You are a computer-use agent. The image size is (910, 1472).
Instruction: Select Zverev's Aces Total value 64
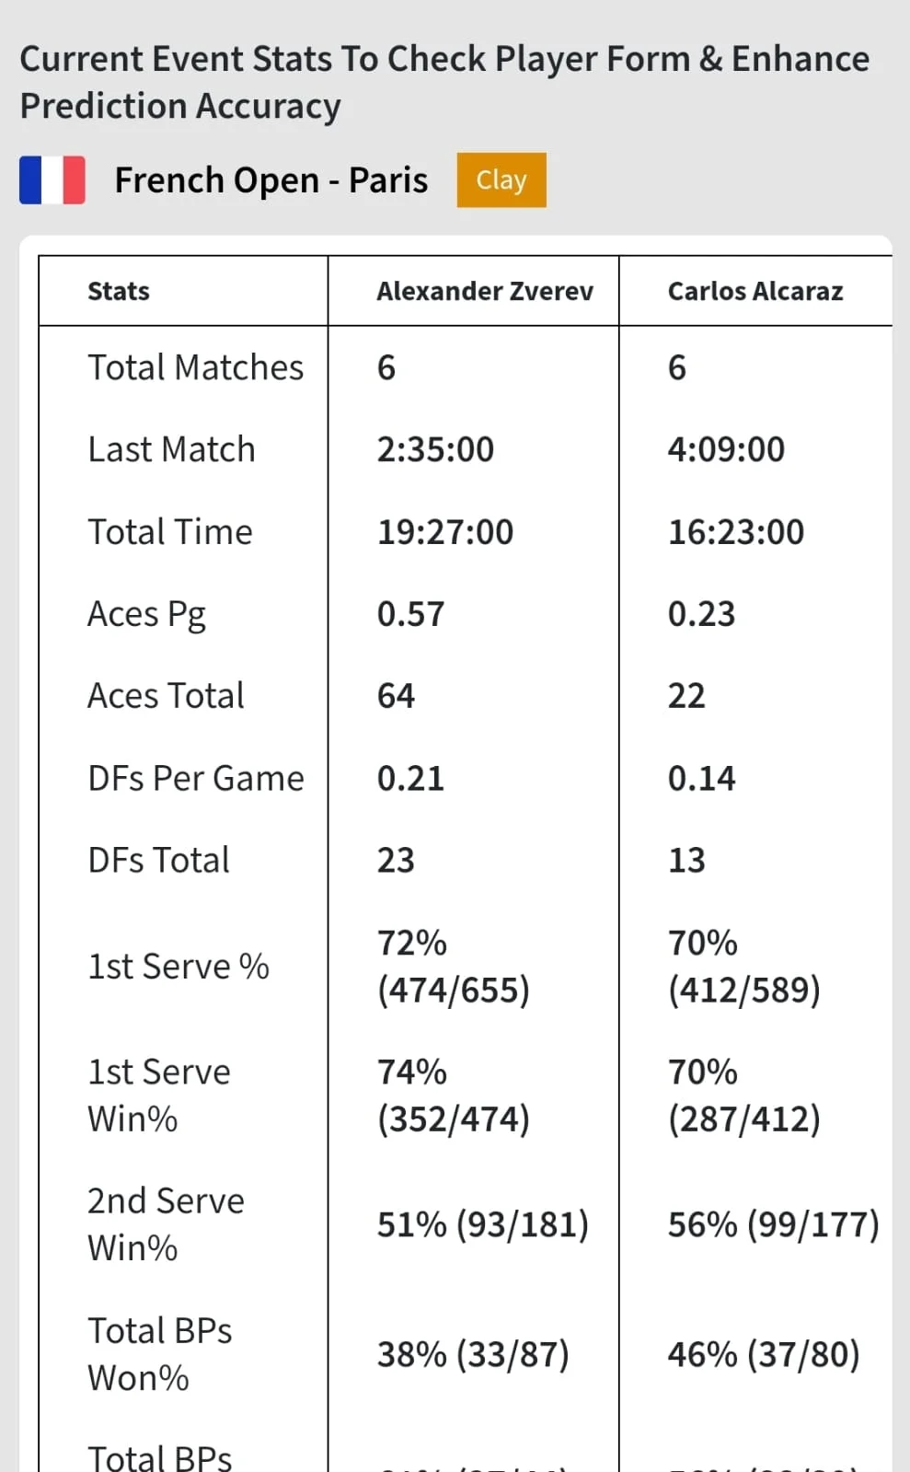(396, 696)
